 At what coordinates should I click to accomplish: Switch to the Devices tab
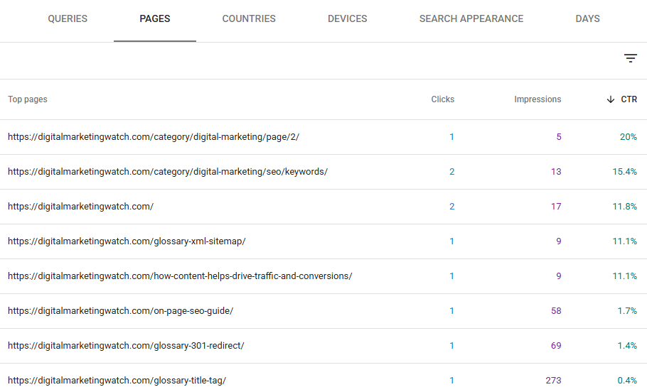click(x=348, y=18)
